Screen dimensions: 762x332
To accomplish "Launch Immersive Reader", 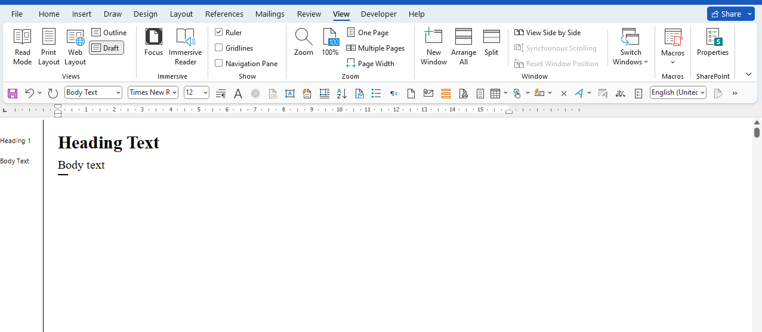I will [x=186, y=47].
